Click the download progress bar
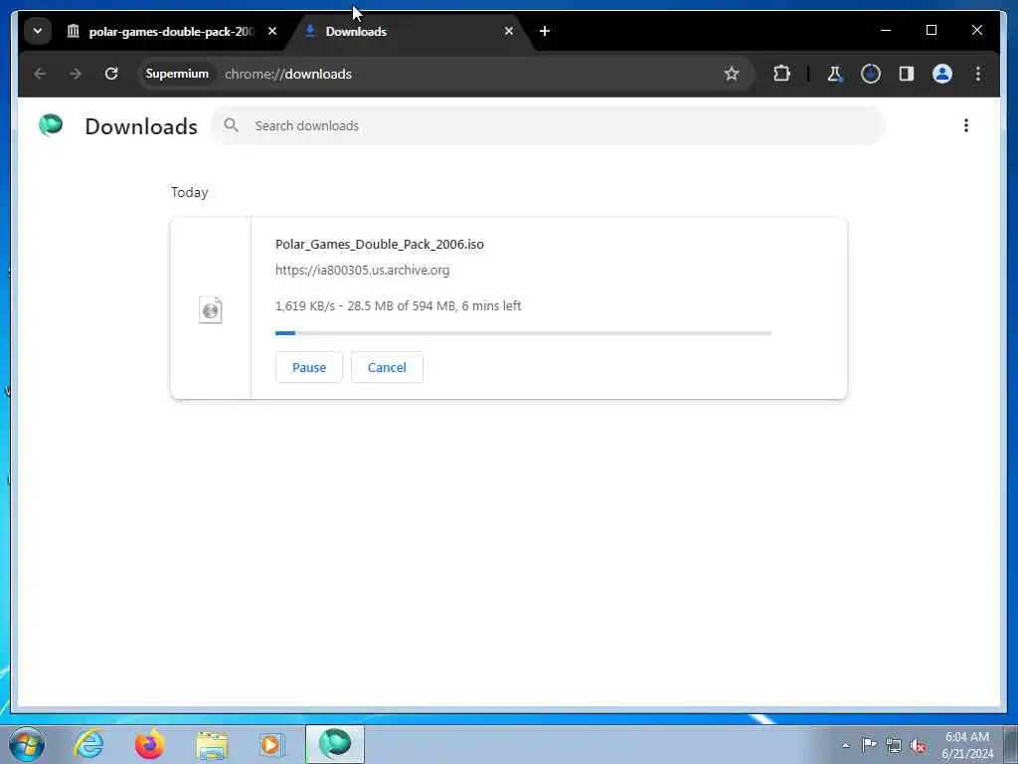The image size is (1018, 764). coord(523,333)
